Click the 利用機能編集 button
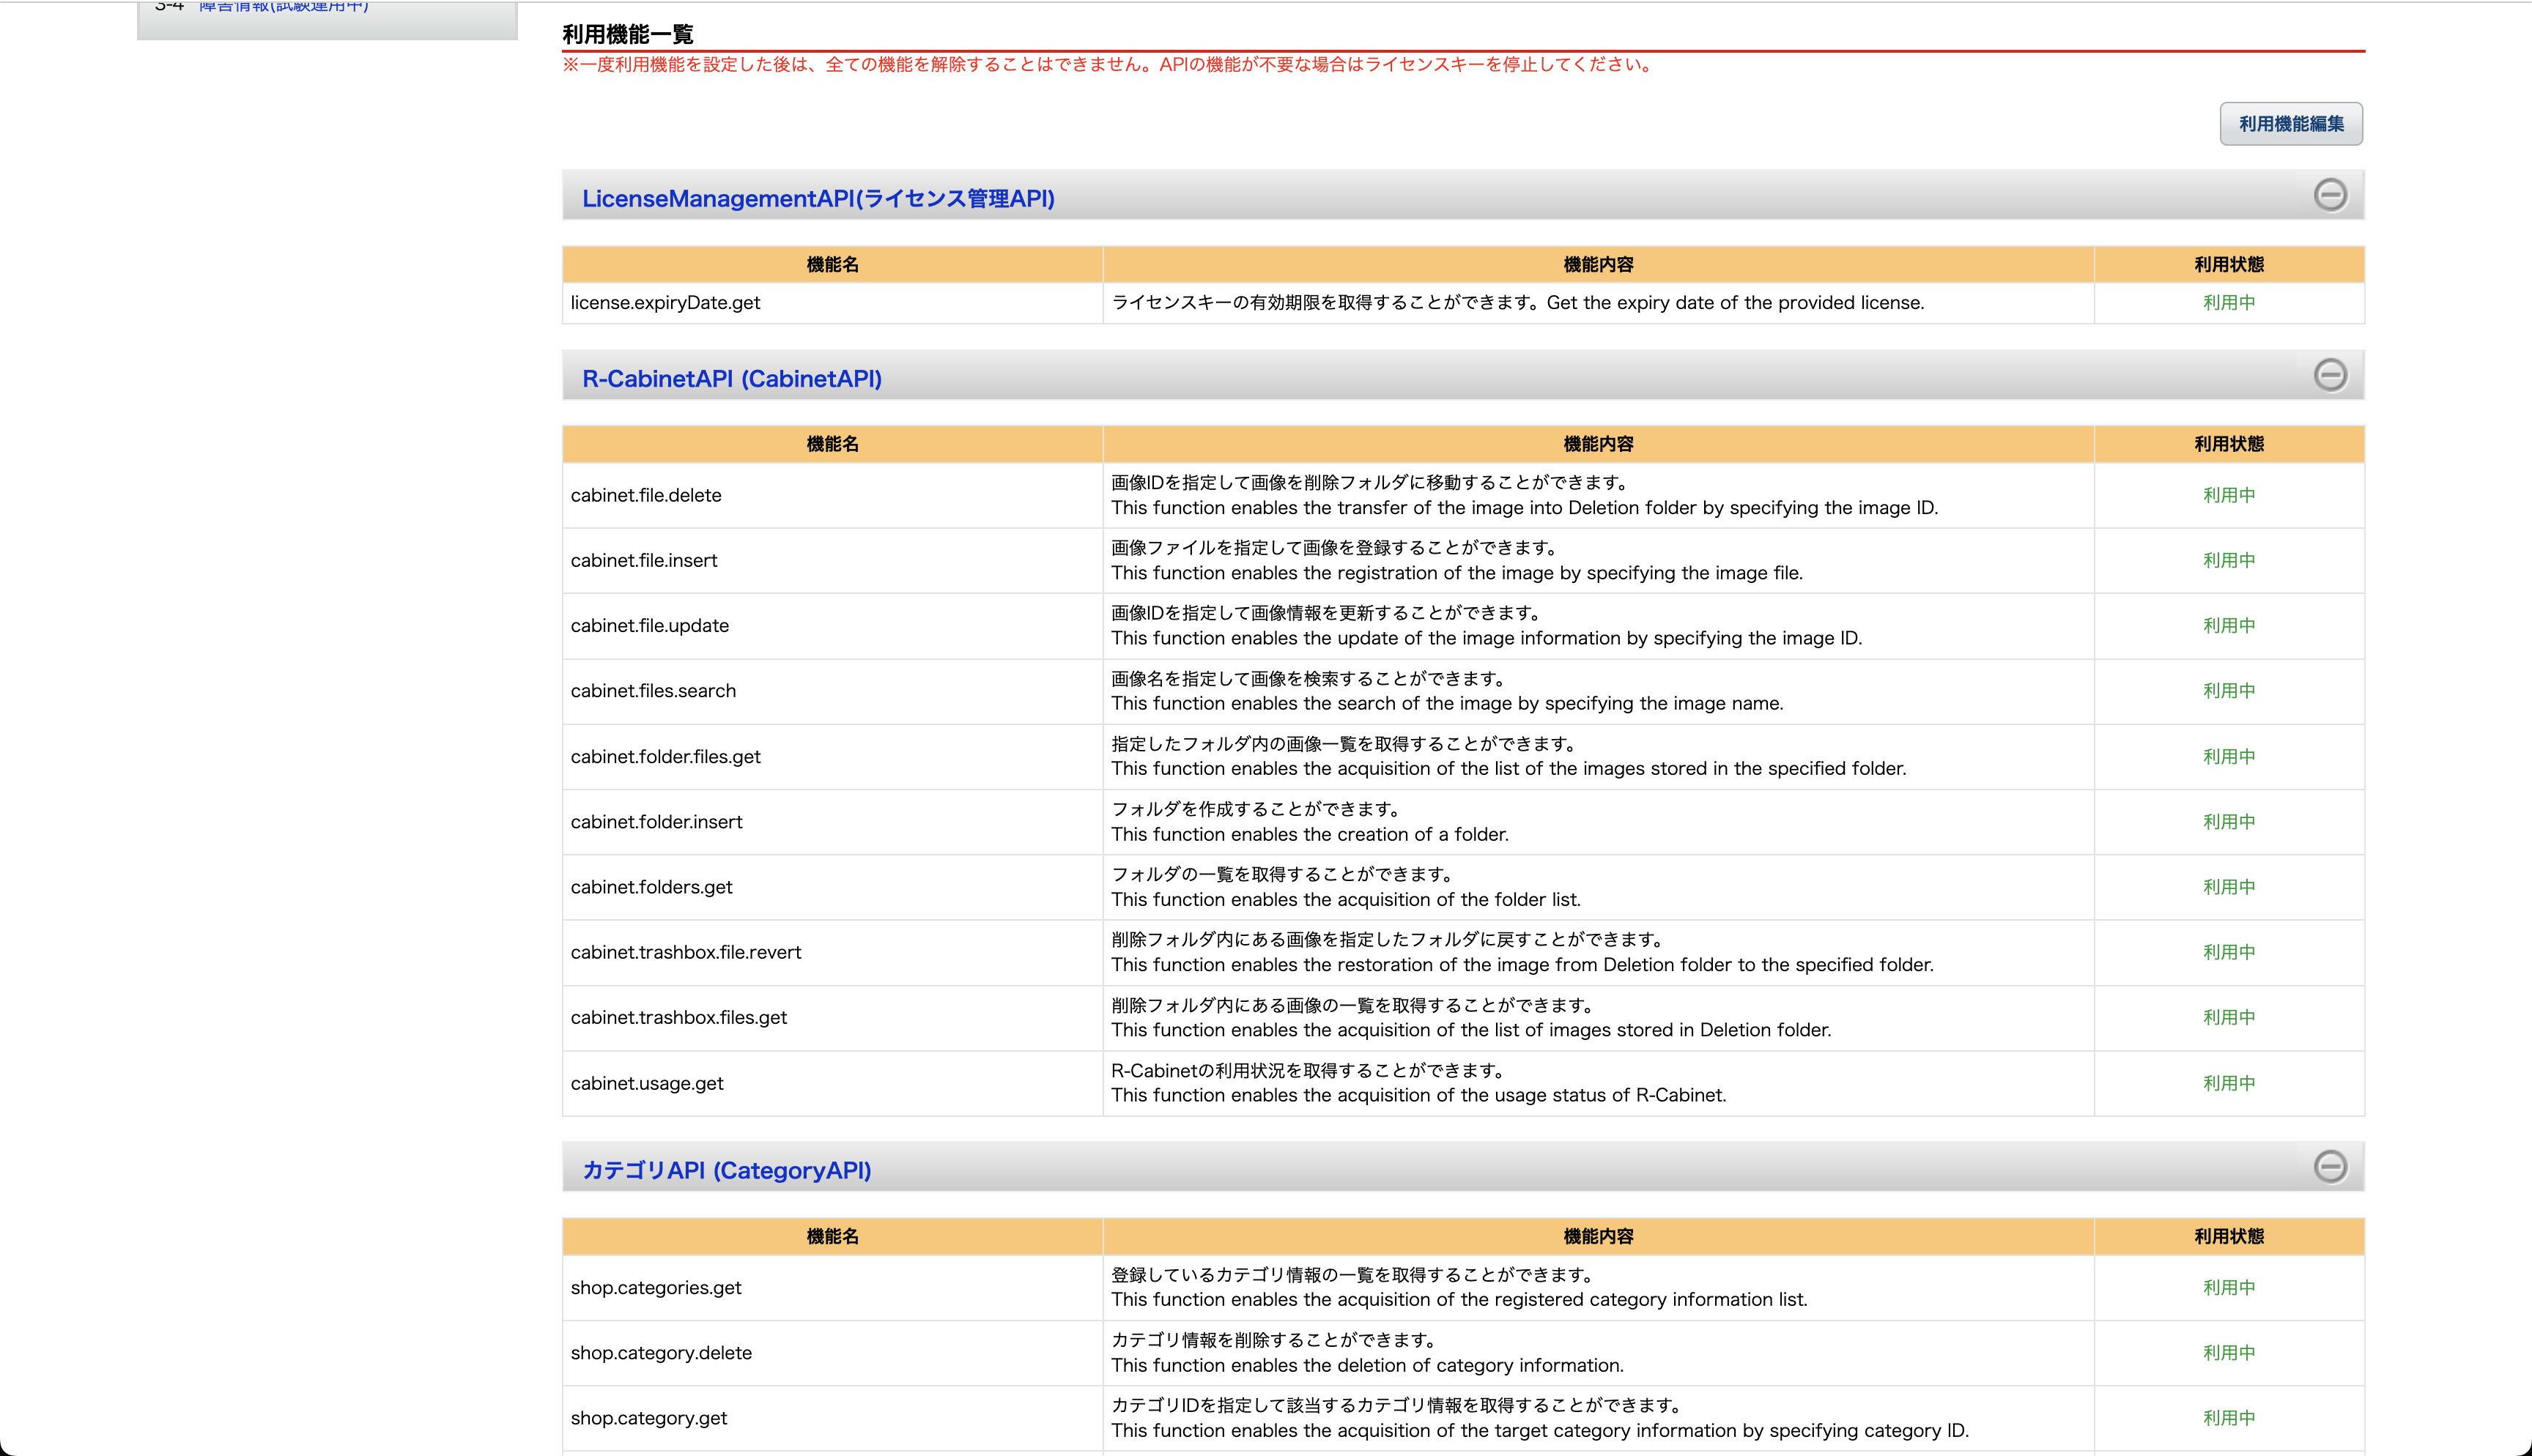This screenshot has width=2532, height=1456. pos(2291,124)
